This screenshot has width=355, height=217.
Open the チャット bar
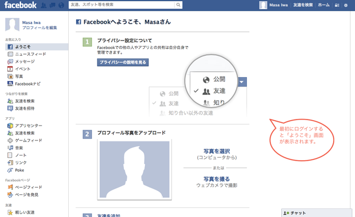click(317, 213)
